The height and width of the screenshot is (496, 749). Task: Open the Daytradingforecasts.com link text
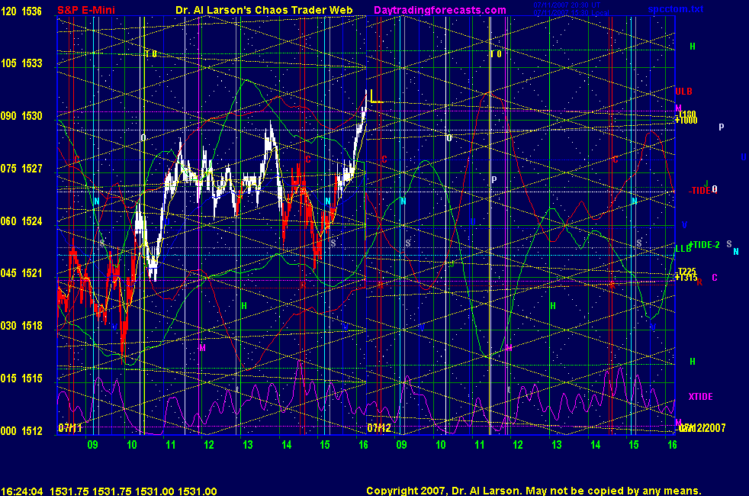[440, 10]
